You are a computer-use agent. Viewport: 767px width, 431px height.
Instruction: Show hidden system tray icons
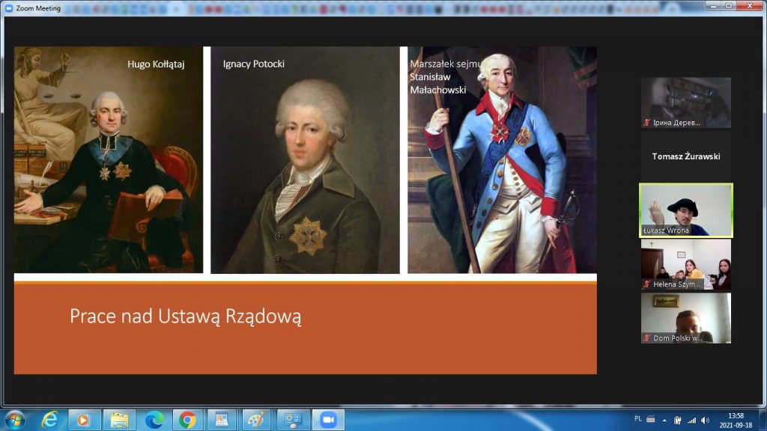(664, 420)
